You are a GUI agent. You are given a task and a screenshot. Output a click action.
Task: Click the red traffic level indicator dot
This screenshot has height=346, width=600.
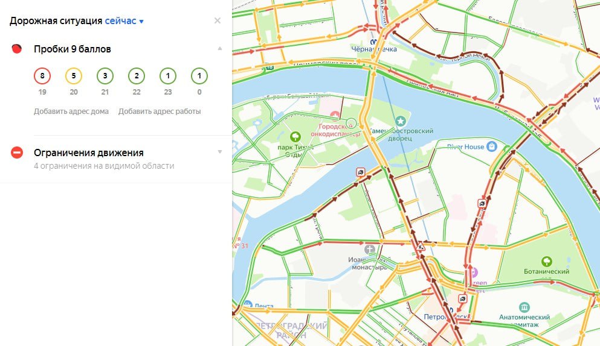pyautogui.click(x=17, y=49)
